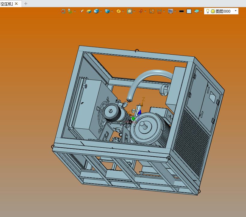
Task: Expand the dropdown arrow beside the zoom magnifier
Action: (134, 11)
